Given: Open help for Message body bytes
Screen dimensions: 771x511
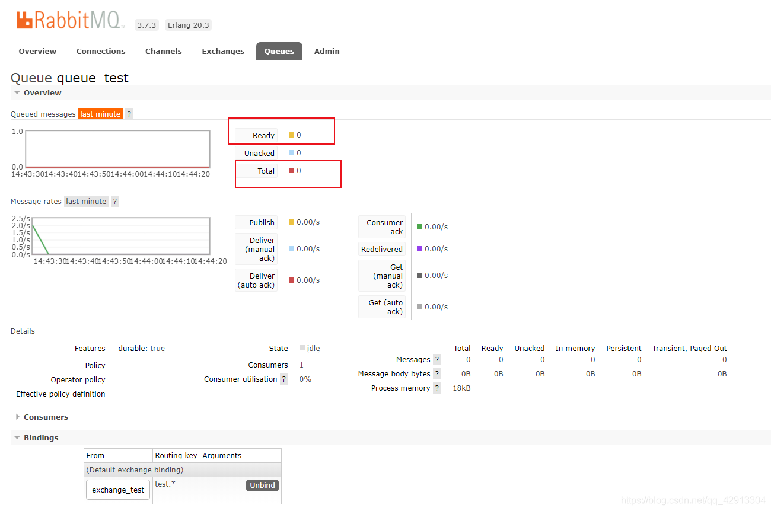Looking at the screenshot, I should point(437,374).
